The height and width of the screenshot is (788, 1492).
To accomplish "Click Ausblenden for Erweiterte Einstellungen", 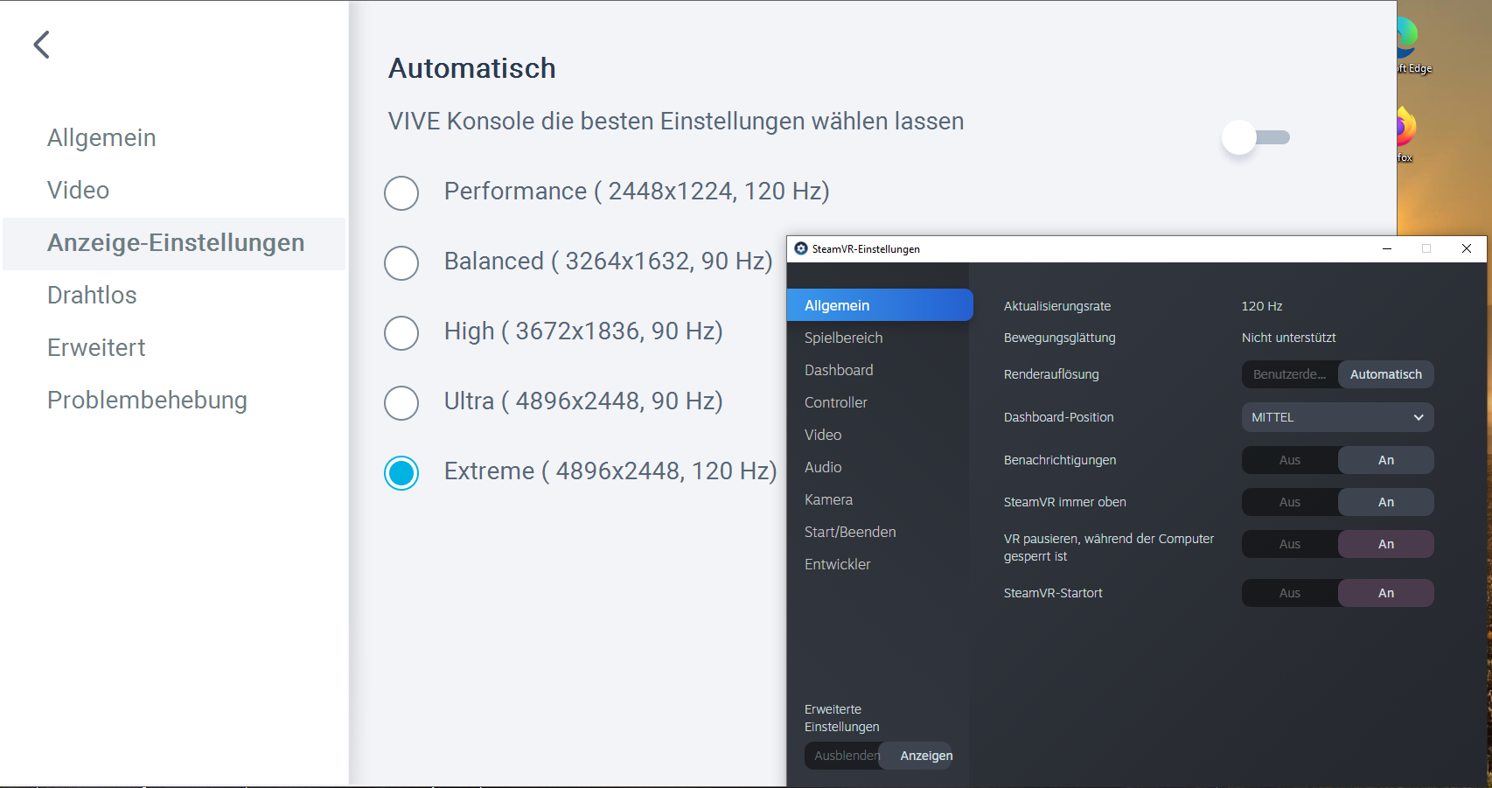I will [x=842, y=756].
